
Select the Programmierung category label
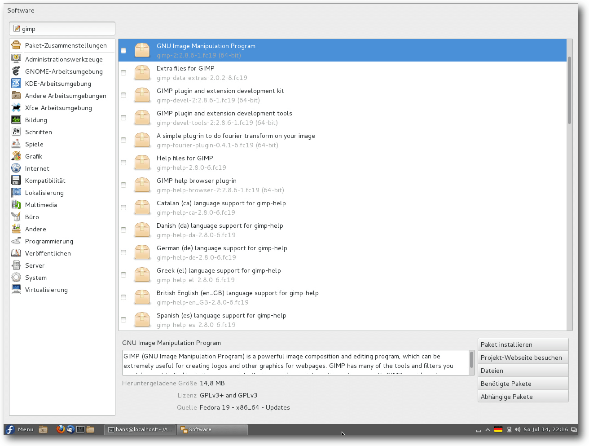pos(49,241)
